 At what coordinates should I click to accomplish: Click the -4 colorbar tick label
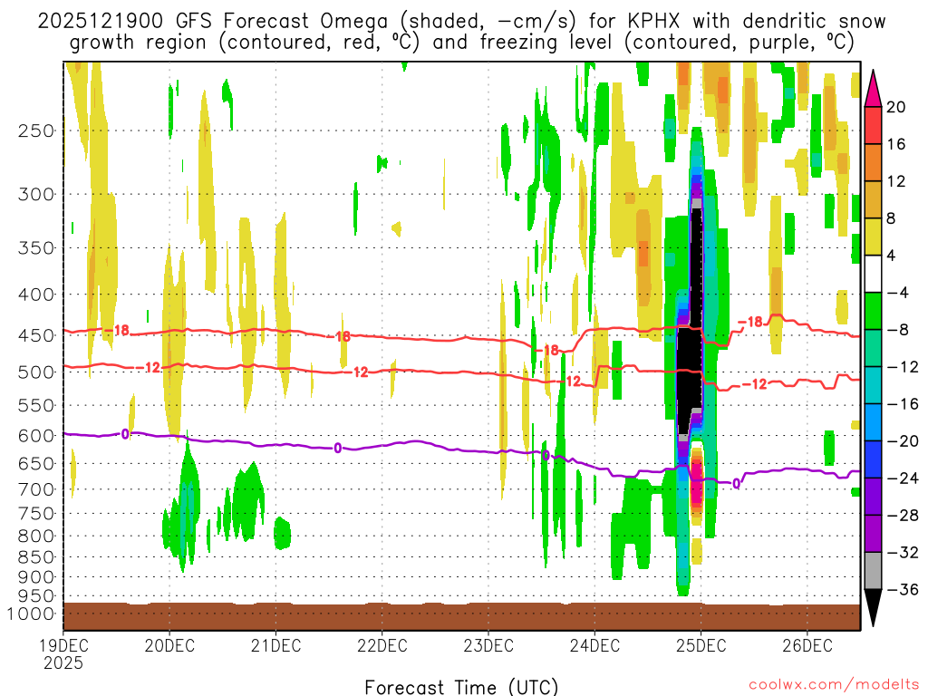(x=898, y=293)
